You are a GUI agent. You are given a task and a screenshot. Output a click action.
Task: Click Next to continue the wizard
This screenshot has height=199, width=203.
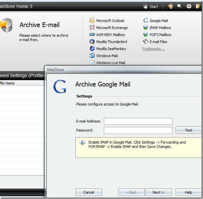pos(158,192)
